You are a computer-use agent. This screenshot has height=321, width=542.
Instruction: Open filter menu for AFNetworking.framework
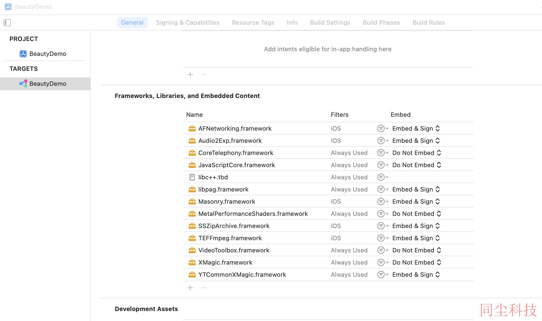pos(383,128)
